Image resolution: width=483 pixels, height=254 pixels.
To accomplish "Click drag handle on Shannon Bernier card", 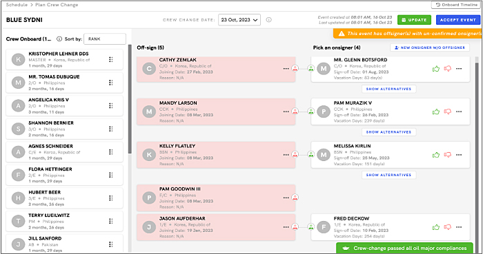I will (x=111, y=129).
